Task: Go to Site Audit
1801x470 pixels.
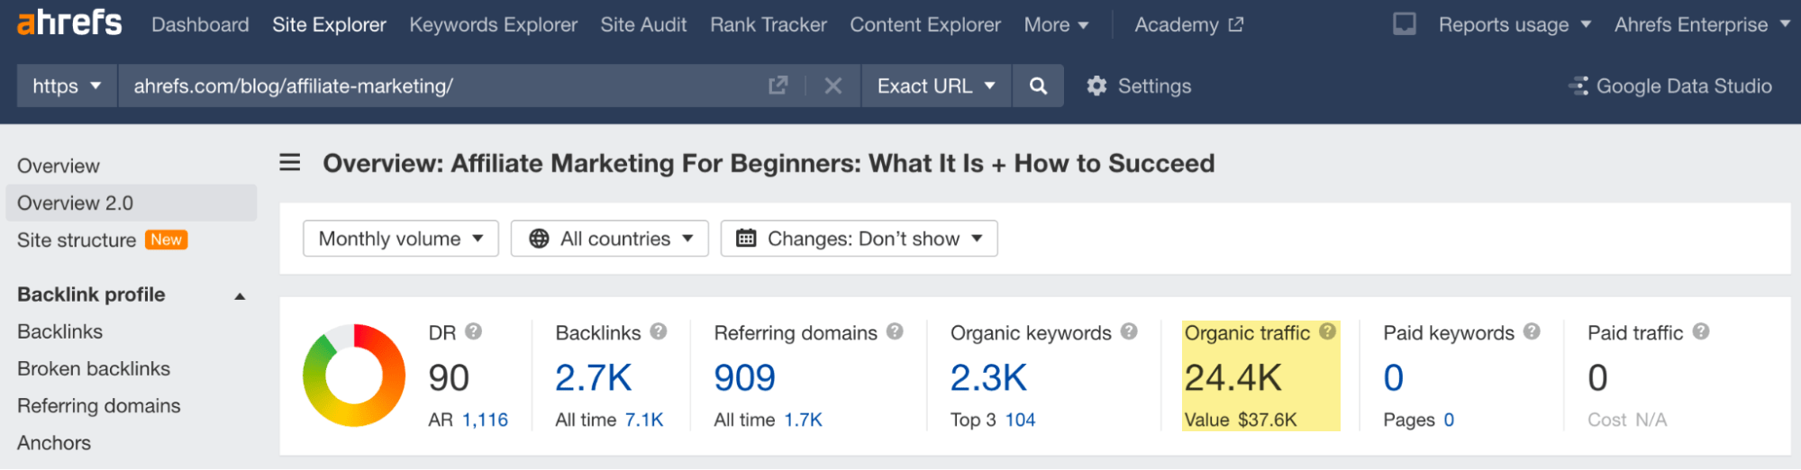Action: point(643,24)
